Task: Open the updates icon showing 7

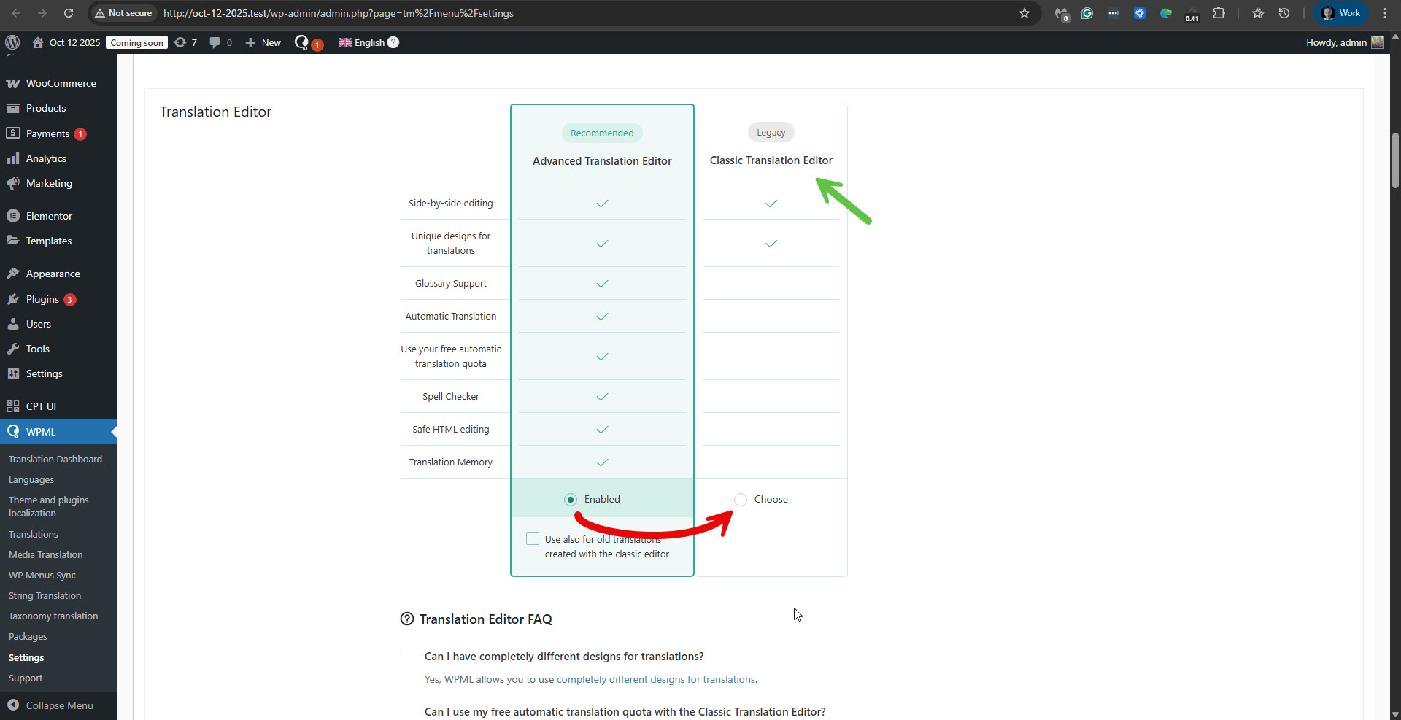Action: [185, 42]
